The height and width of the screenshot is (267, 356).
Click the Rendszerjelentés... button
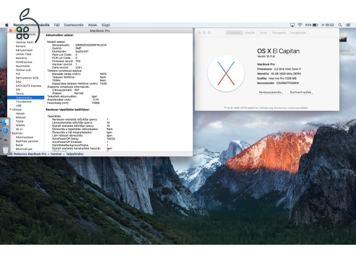click(x=271, y=92)
